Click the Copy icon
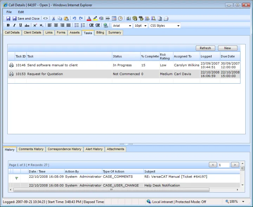The width and height of the screenshot is (253, 207). tap(60, 19)
